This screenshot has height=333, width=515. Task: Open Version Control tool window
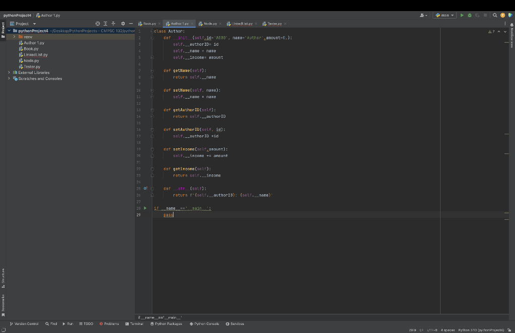(x=24, y=324)
